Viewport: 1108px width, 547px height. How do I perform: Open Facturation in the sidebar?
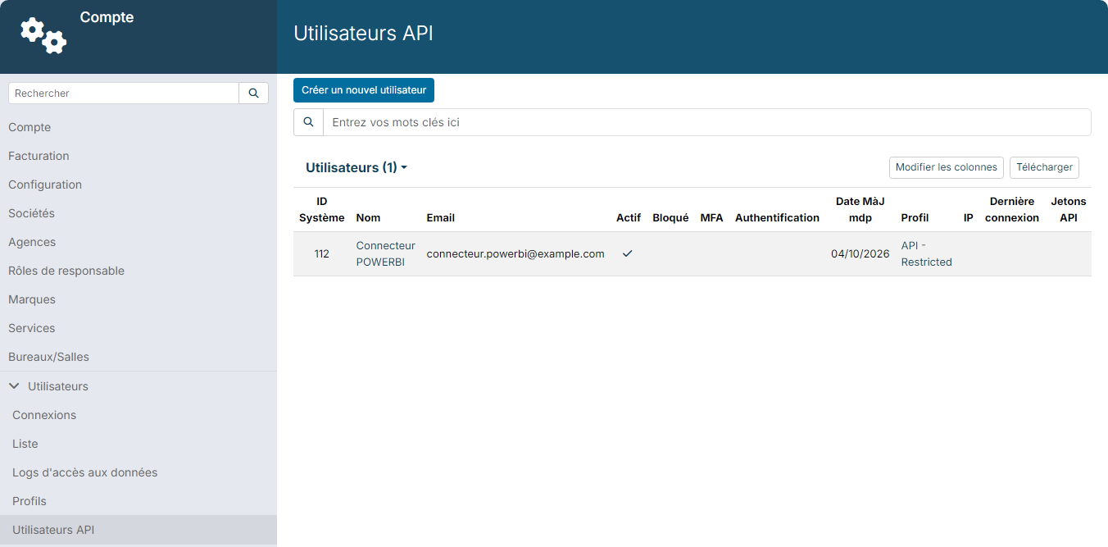(39, 156)
